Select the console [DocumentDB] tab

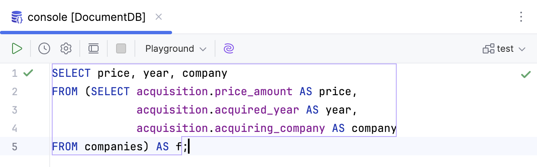coord(86,17)
